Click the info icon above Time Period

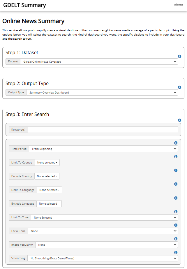176,143
